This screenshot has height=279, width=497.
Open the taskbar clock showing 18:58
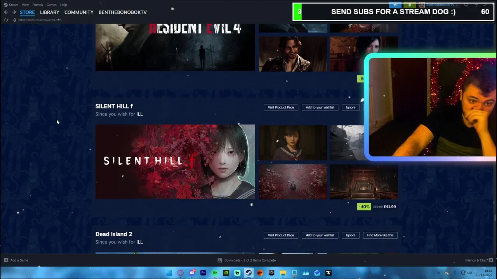click(x=484, y=273)
